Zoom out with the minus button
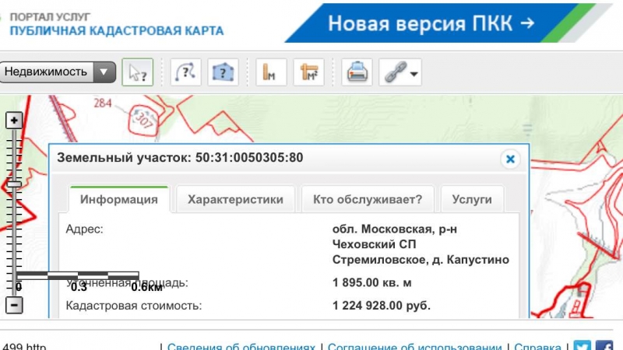 click(x=14, y=305)
